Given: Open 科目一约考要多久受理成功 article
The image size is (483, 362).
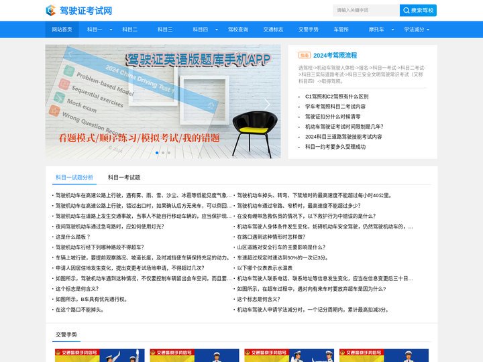Looking at the screenshot, I should tap(335, 147).
